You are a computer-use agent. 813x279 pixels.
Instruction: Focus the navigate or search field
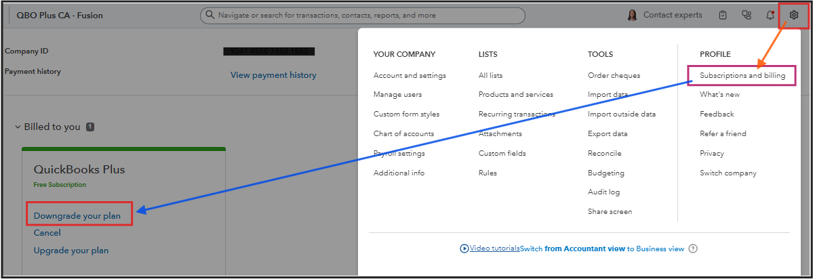366,15
